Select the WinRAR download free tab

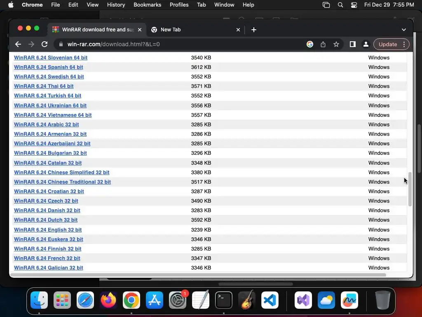[x=97, y=30]
